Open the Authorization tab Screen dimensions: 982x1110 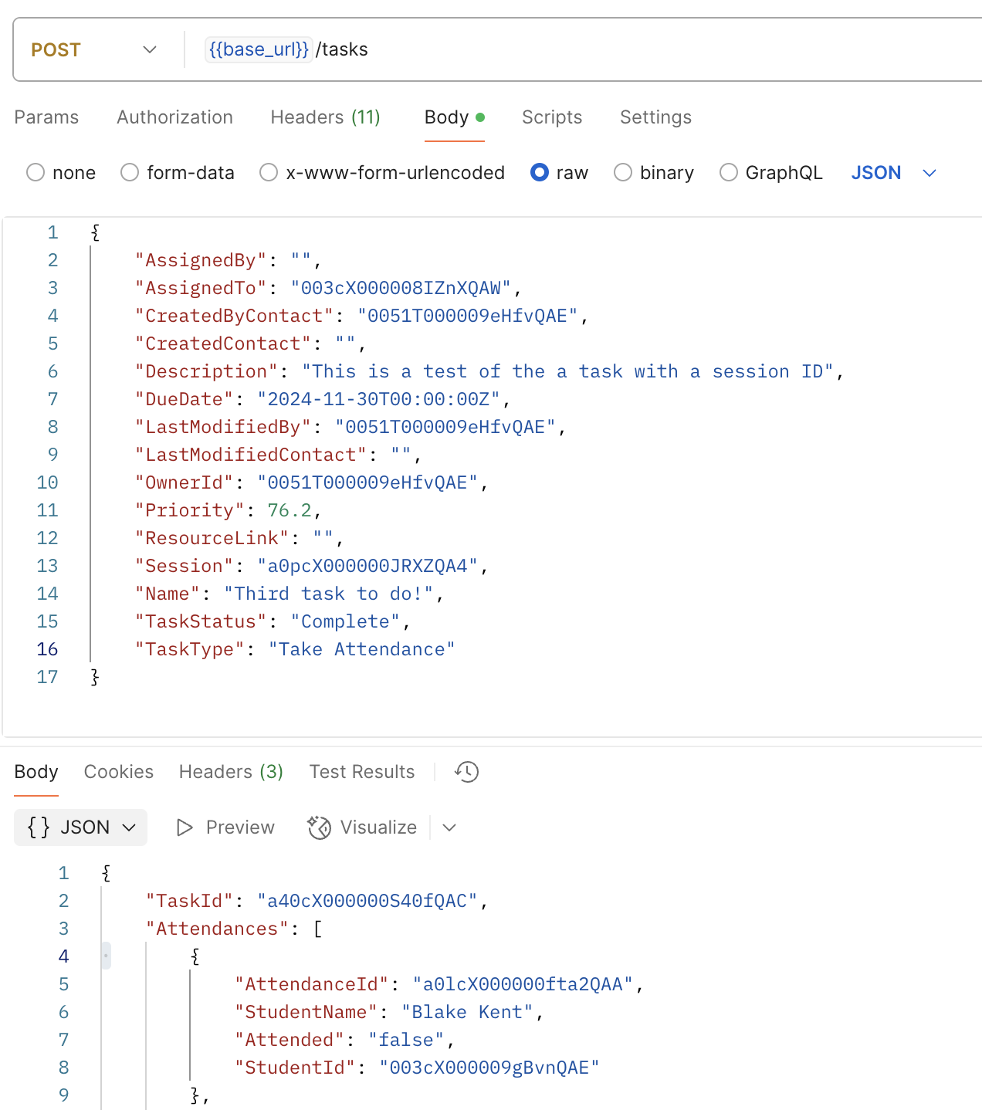pos(174,117)
